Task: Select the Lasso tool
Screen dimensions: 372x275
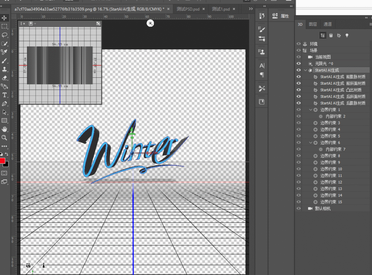Action: pos(4,35)
